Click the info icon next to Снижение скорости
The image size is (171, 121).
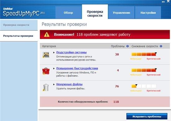tap(161, 46)
